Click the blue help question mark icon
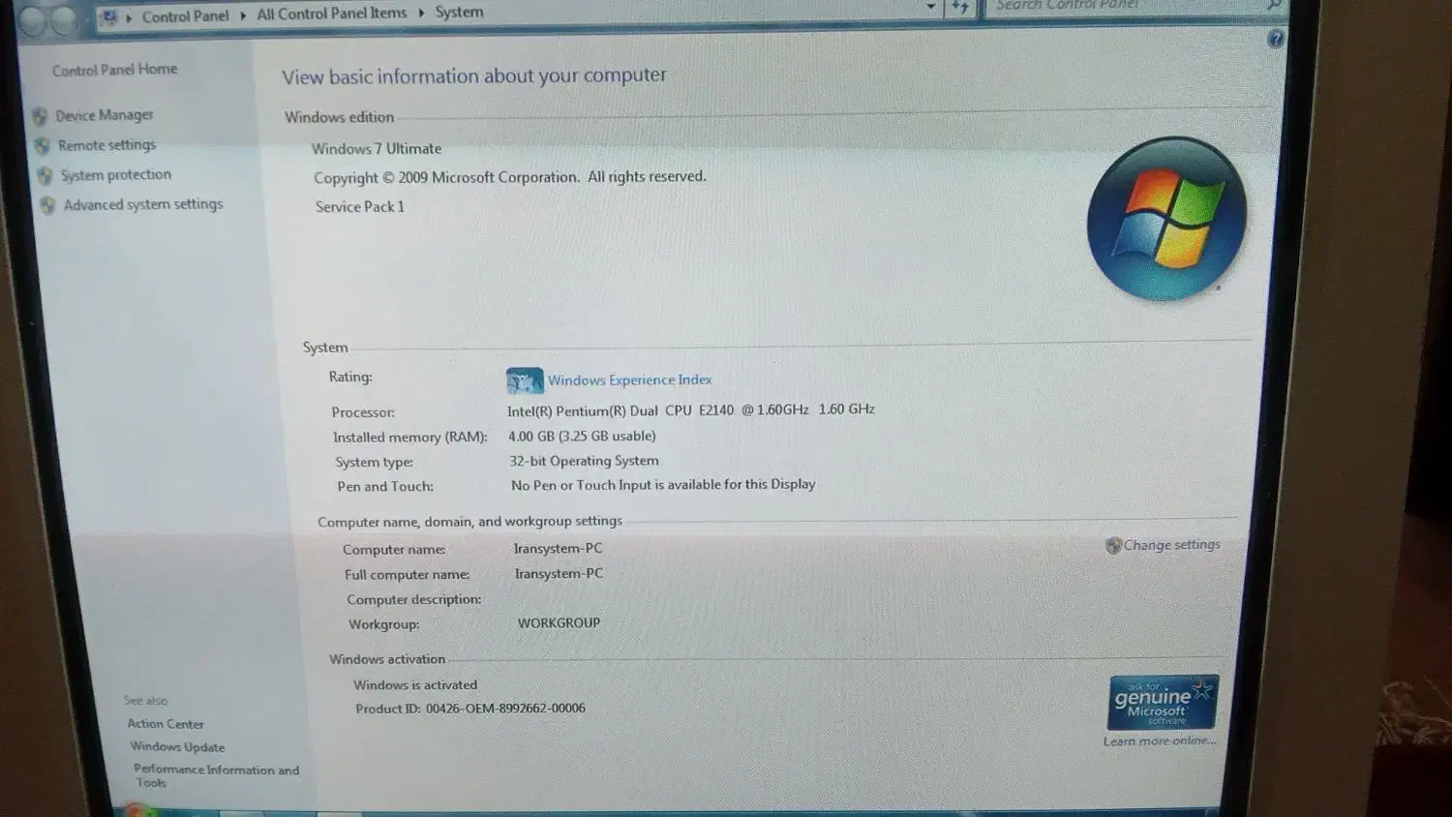Viewport: 1452px width, 817px height. tap(1275, 39)
